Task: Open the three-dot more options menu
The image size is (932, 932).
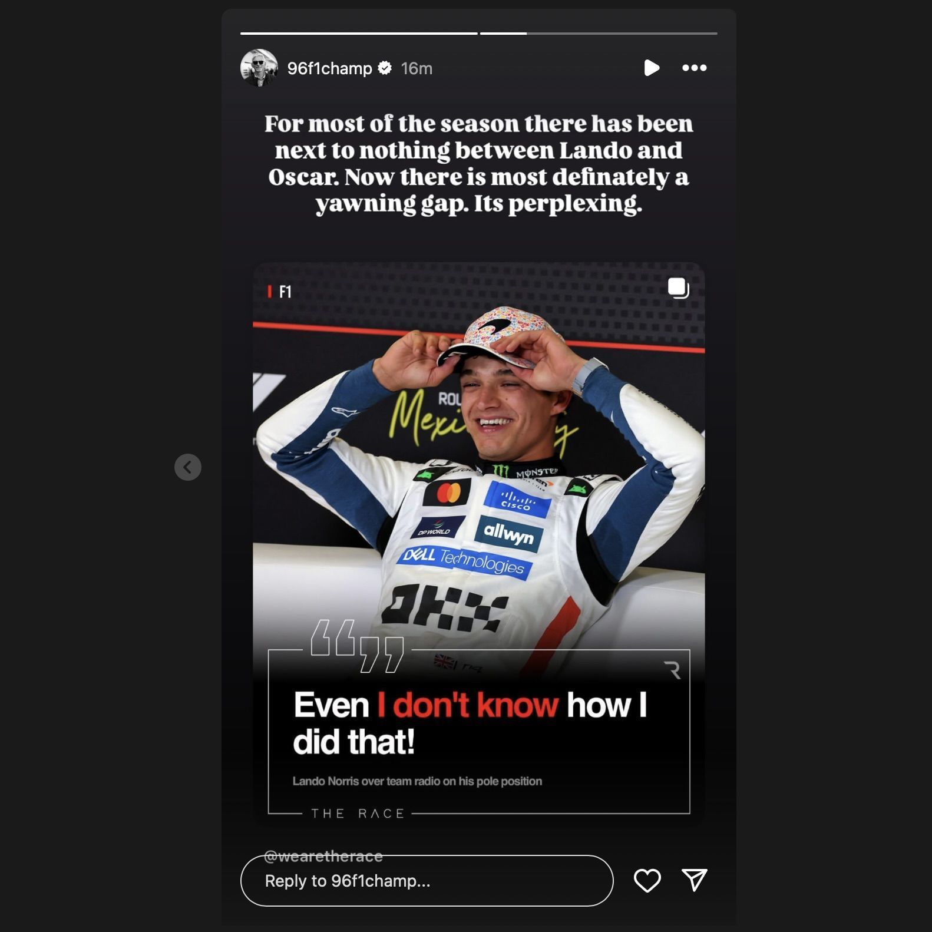Action: [x=694, y=68]
